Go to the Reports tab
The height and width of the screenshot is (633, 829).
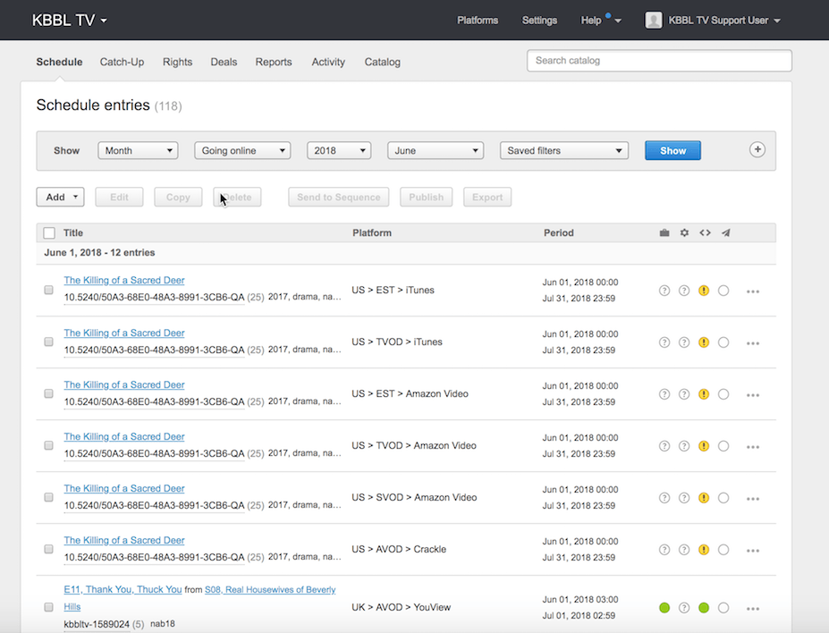tap(273, 62)
